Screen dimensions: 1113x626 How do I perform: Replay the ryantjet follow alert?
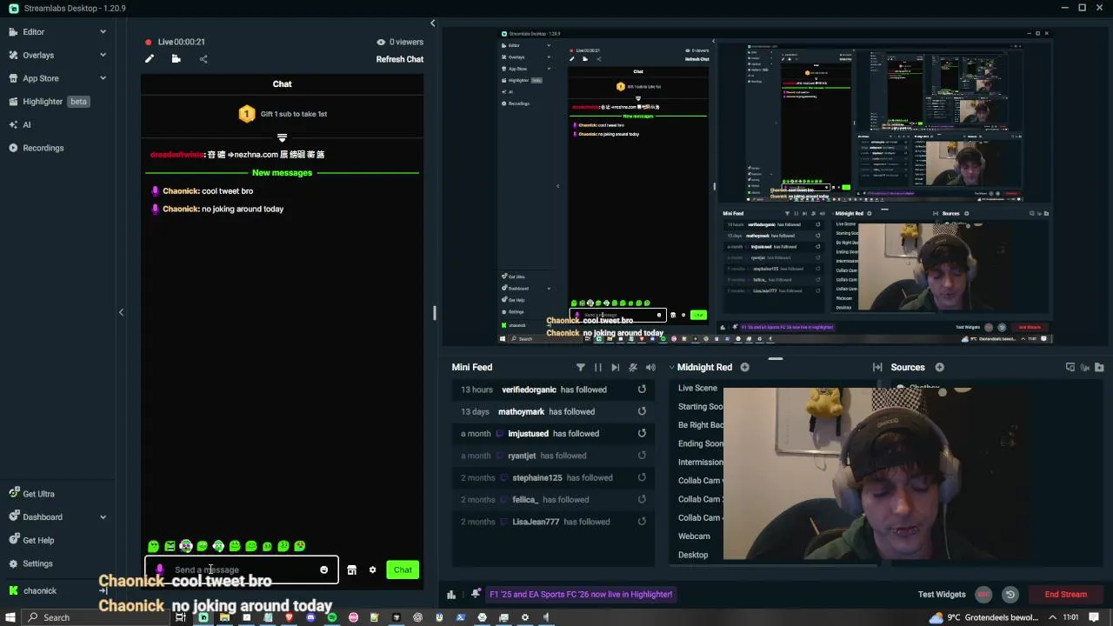point(642,456)
